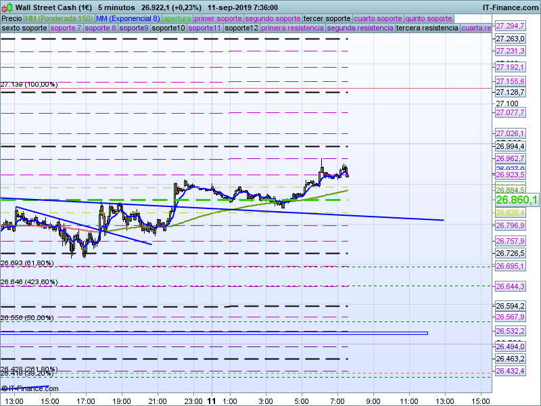541x406 pixels.
Task: Click the 26.757,9 price axis label
Action: [511, 241]
